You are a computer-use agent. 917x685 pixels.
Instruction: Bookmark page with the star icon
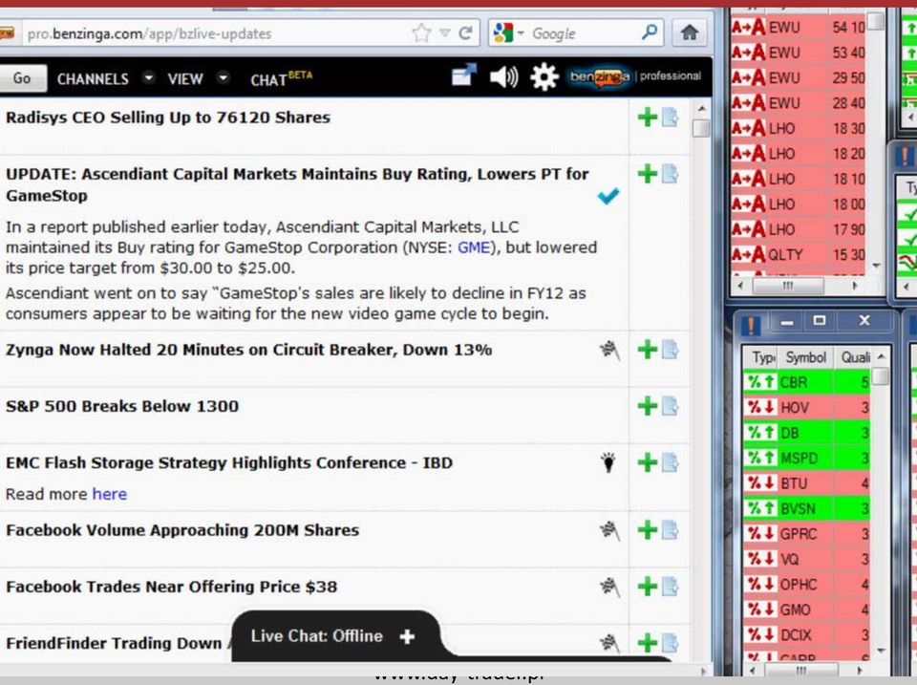pos(421,32)
